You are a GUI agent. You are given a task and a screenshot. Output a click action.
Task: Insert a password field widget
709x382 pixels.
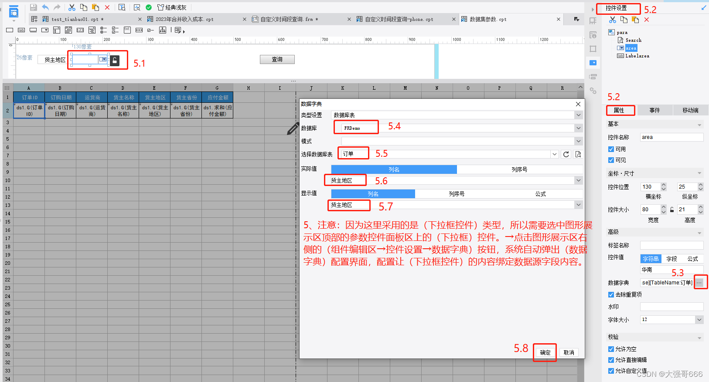click(x=139, y=30)
